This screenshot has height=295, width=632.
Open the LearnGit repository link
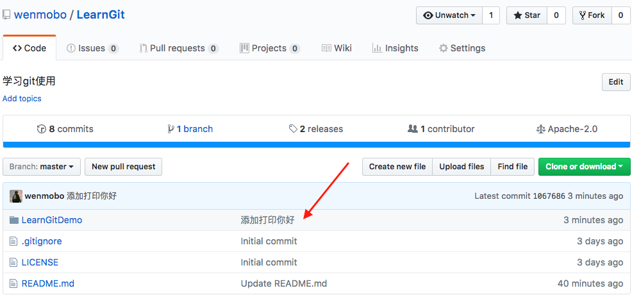point(101,15)
